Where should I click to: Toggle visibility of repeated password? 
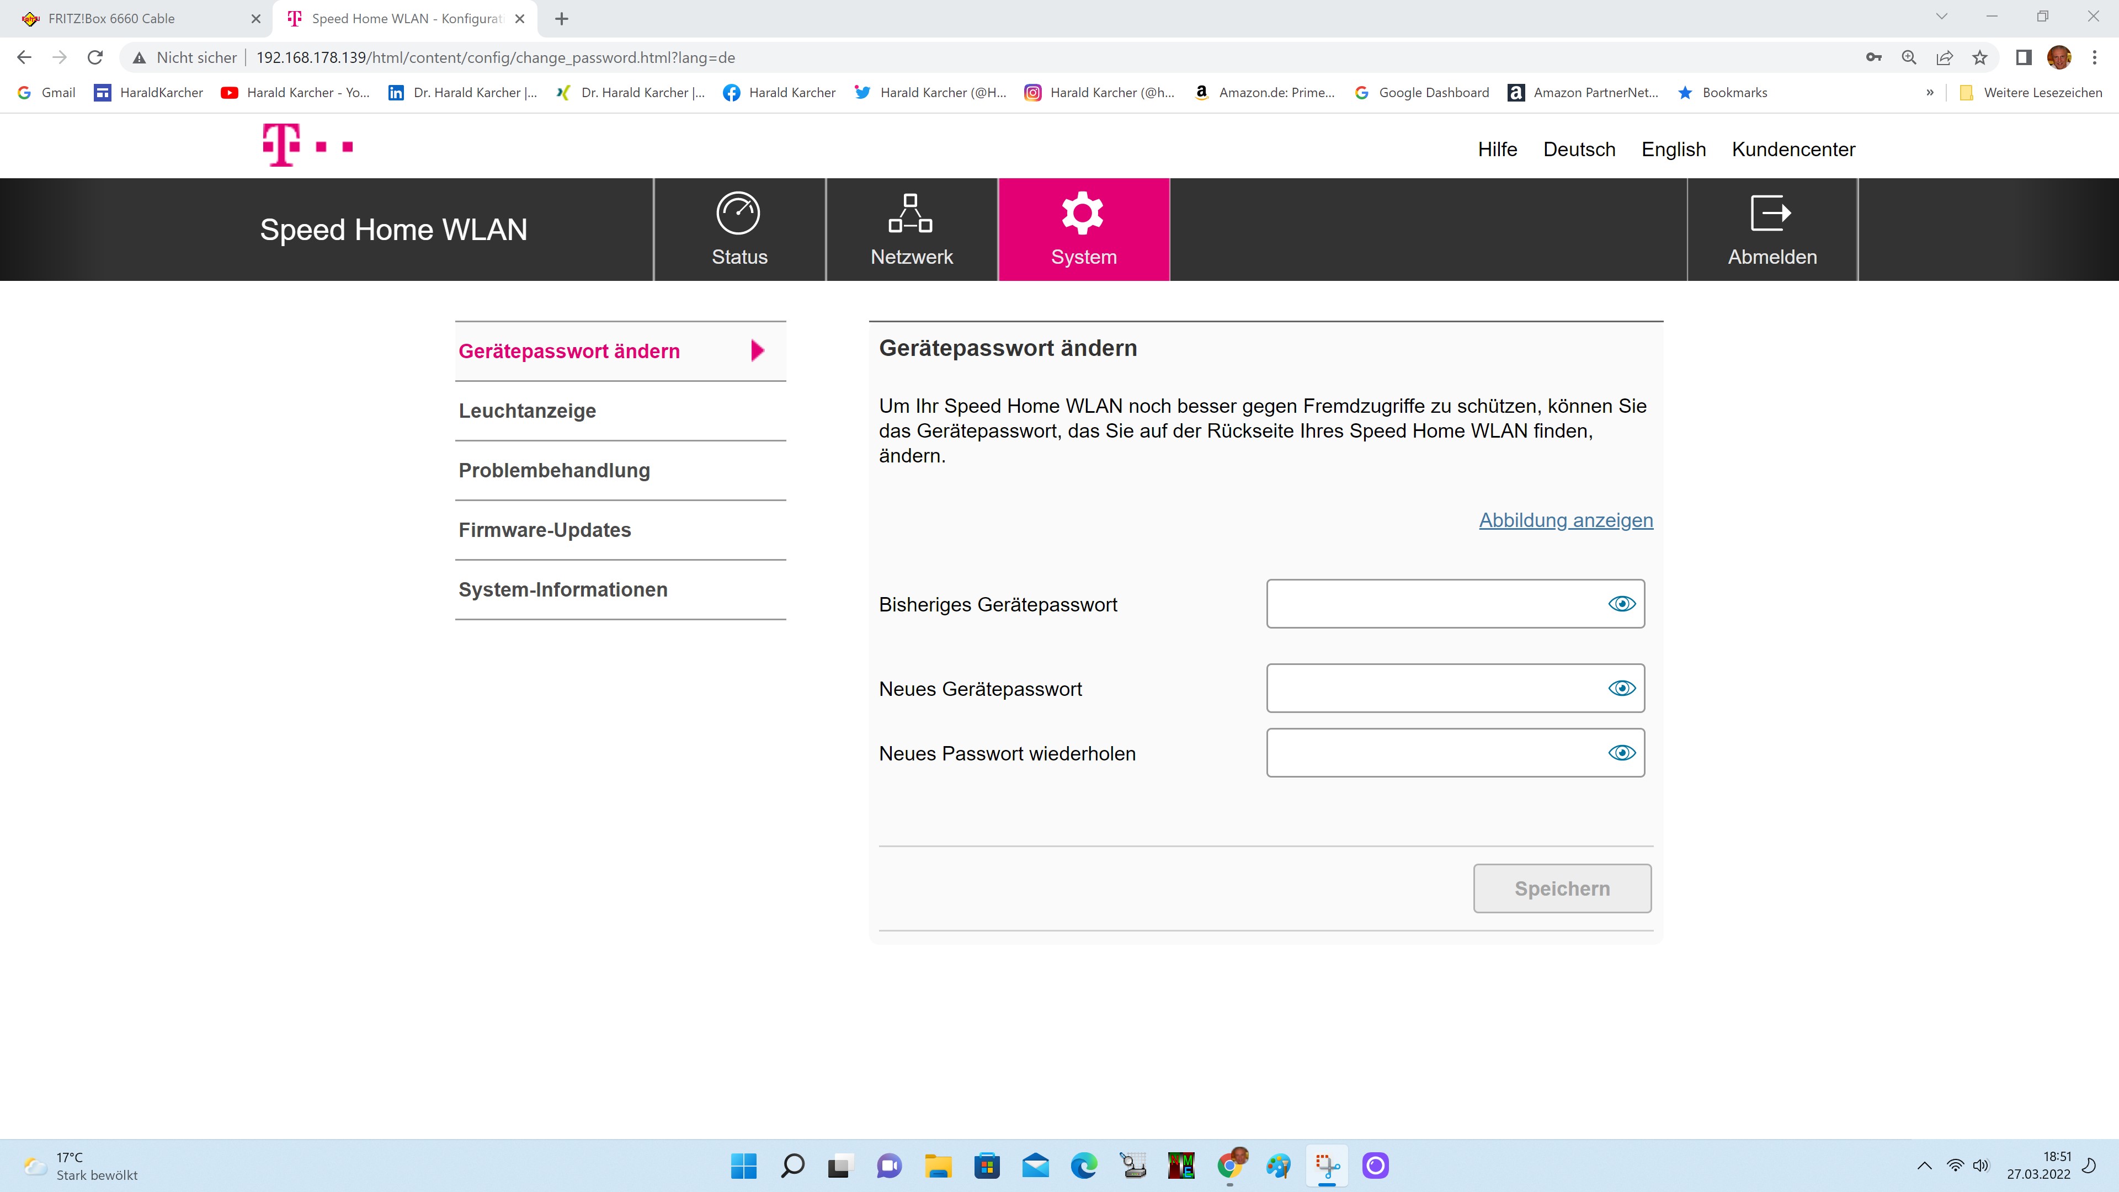tap(1621, 753)
